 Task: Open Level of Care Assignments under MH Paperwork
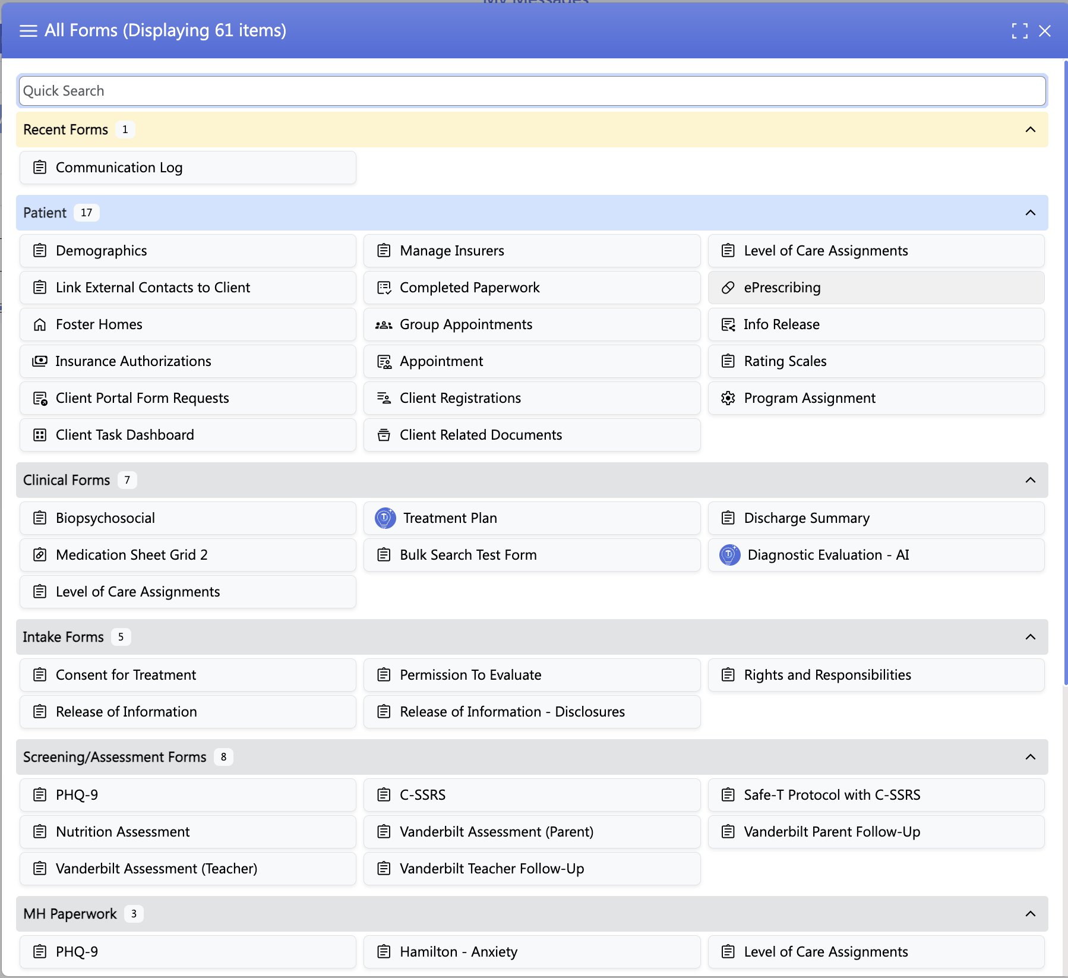(x=876, y=952)
